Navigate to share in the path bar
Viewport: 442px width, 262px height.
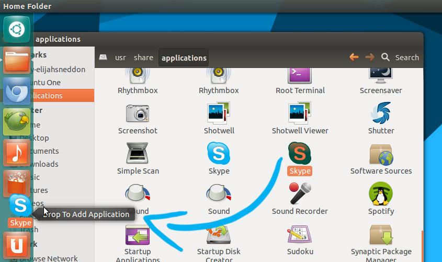(x=143, y=58)
